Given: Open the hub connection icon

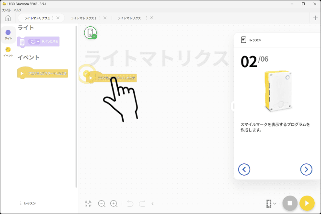Looking at the screenshot, I should coord(90,33).
